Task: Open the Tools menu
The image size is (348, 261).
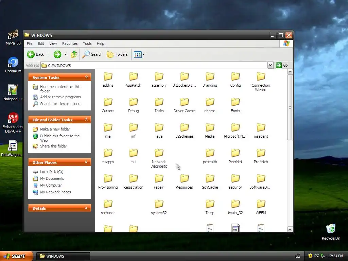Action: (x=87, y=43)
